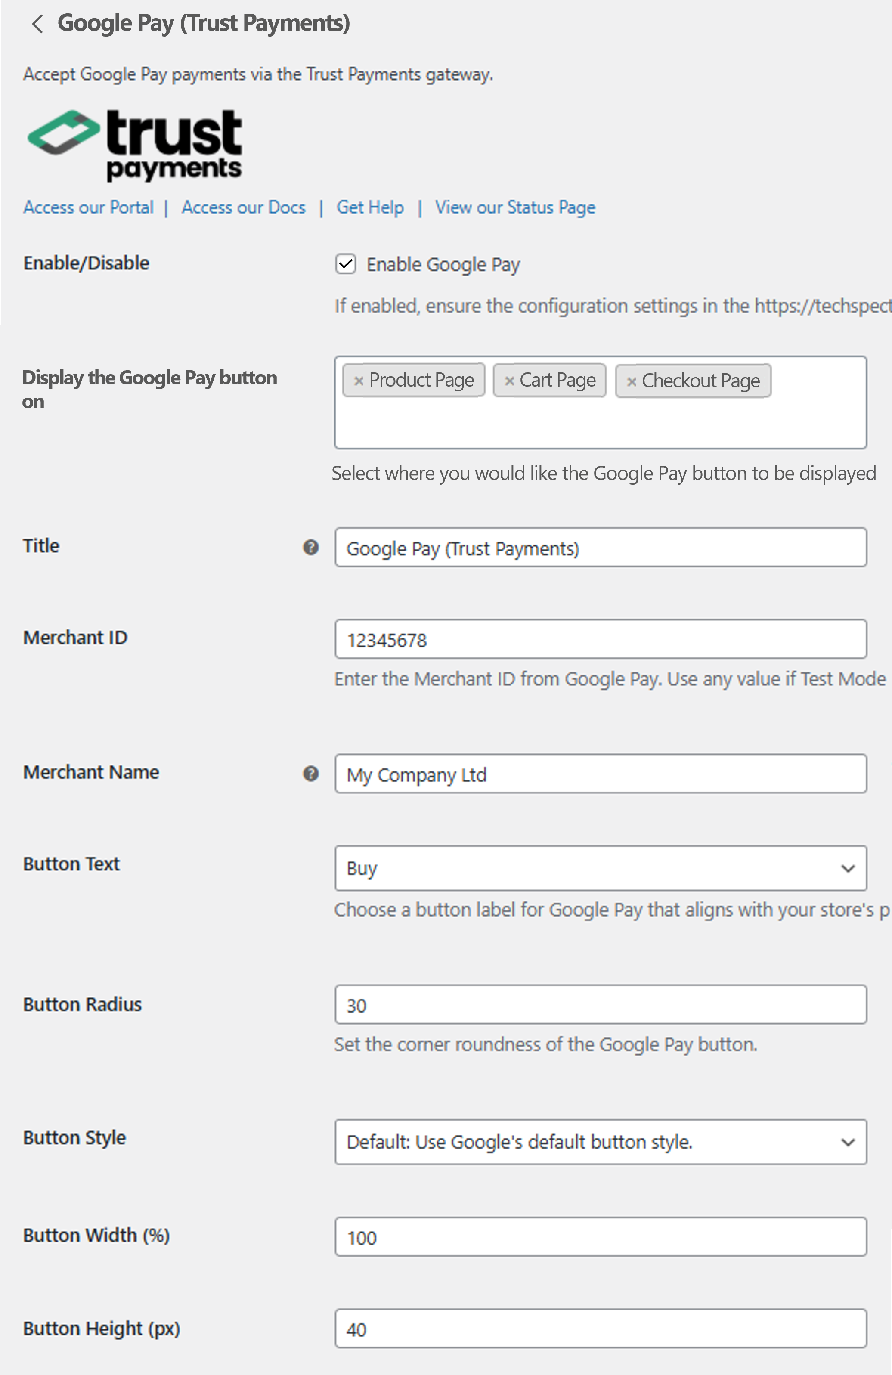
Task: Open the Button Text dropdown
Action: tap(601, 868)
